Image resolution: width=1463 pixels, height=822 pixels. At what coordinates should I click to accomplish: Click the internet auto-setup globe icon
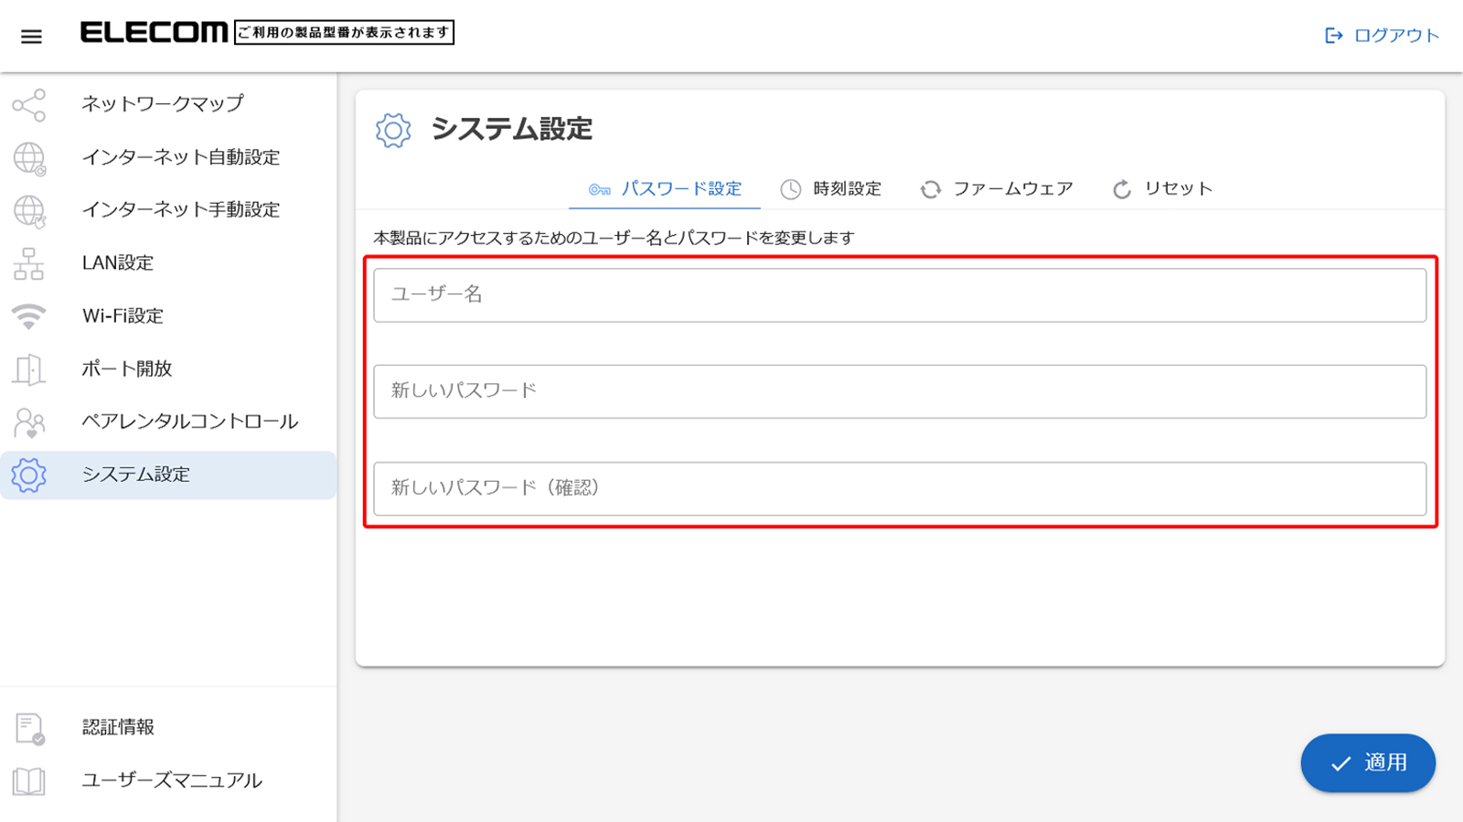pyautogui.click(x=29, y=158)
